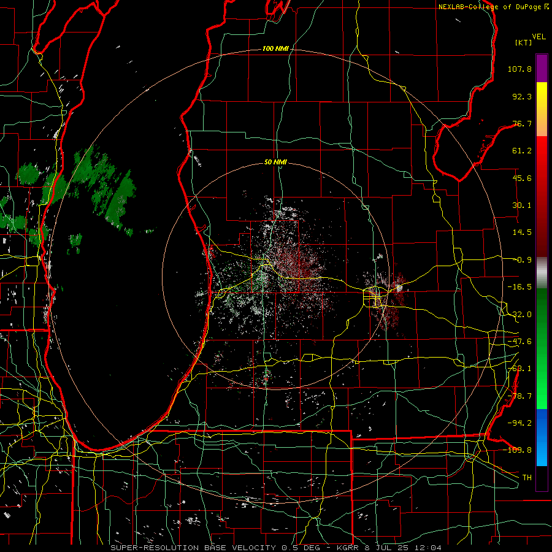552x552 pixels.
Task: Click the -78.7 velocity scale value
Action: point(519,396)
